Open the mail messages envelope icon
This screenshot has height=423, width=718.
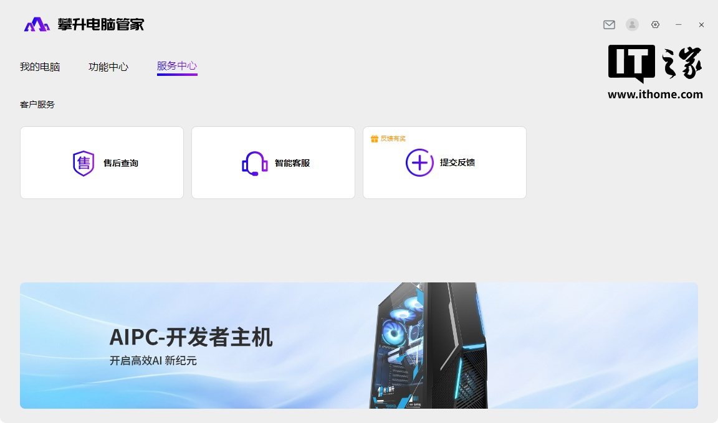[609, 25]
